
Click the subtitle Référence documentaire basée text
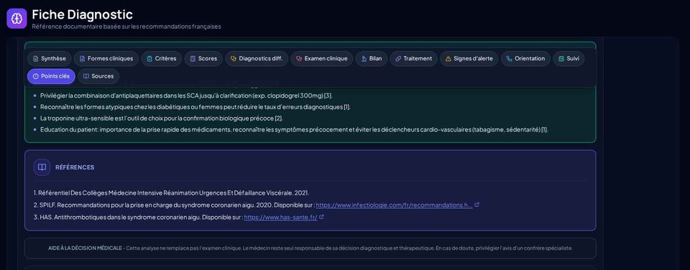click(x=126, y=27)
